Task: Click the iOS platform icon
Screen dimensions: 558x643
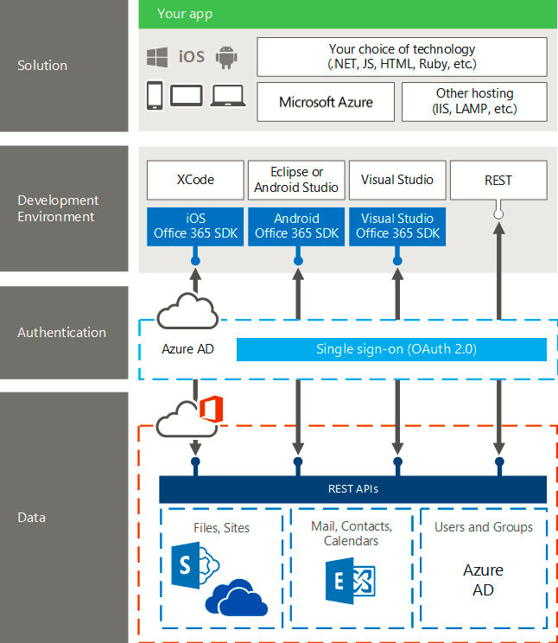Action: click(x=192, y=56)
